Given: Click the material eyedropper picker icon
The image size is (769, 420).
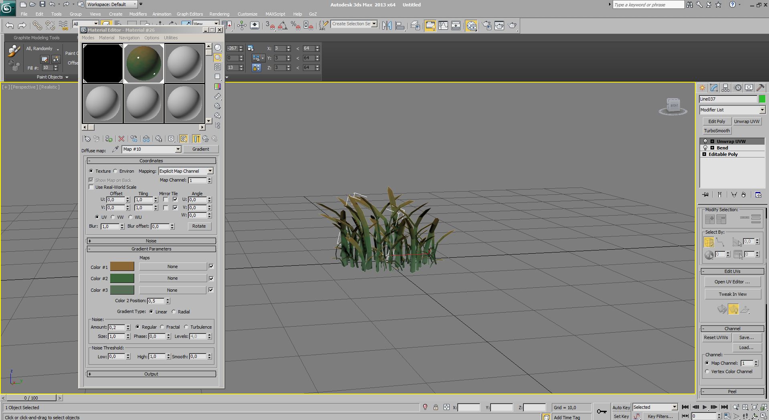Looking at the screenshot, I should click(x=115, y=149).
